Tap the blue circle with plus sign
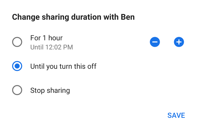Screen dimensions: 197x126 coord(179,42)
